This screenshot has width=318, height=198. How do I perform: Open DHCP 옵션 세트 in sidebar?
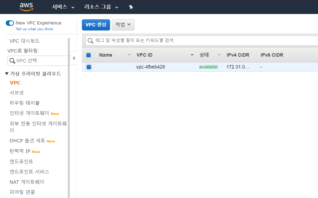click(28, 140)
